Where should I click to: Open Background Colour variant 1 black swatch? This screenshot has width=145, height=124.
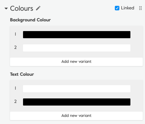point(77,35)
